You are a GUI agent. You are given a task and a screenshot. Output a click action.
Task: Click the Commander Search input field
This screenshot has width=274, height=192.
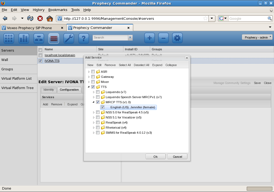[x=110, y=37]
